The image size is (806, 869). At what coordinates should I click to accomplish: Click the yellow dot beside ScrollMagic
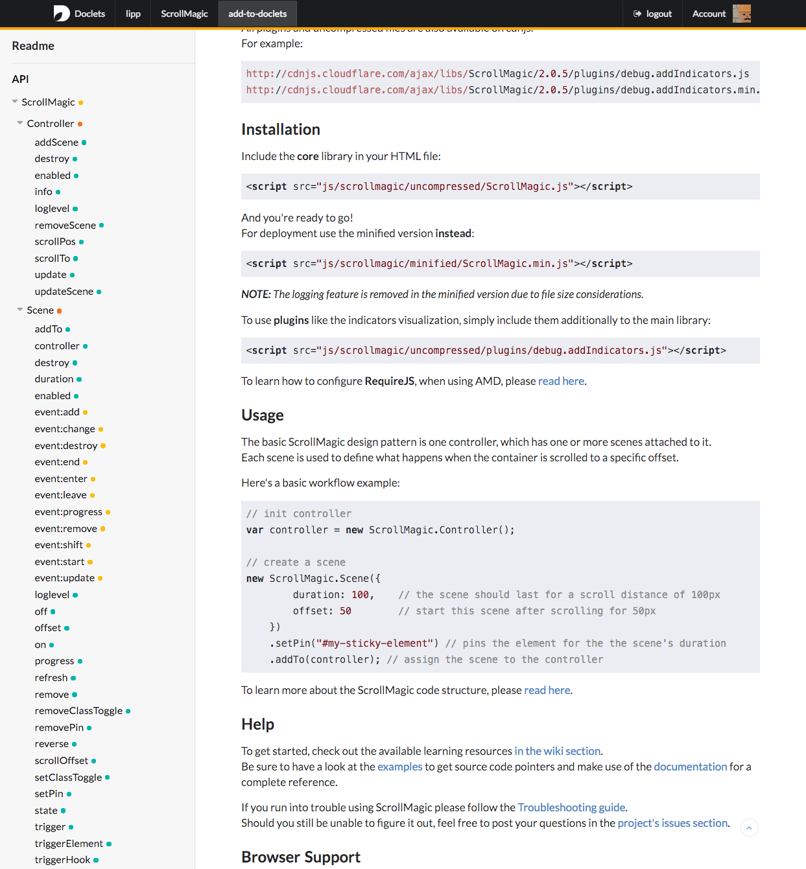tap(80, 103)
